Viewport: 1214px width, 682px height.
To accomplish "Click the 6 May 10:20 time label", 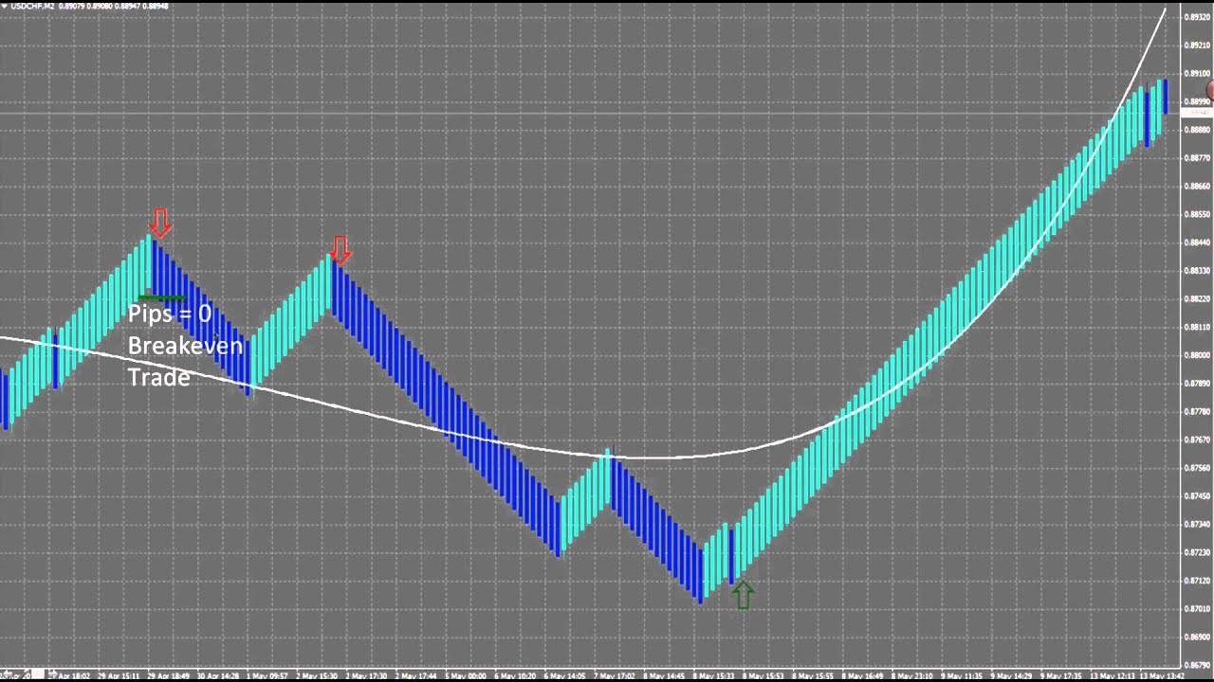I will [515, 676].
